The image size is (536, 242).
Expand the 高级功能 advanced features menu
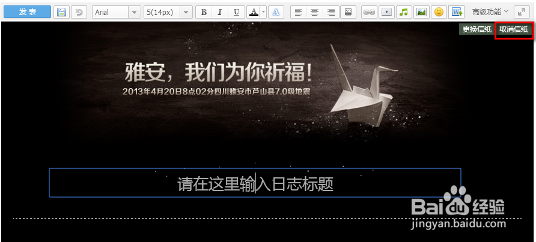pyautogui.click(x=490, y=12)
